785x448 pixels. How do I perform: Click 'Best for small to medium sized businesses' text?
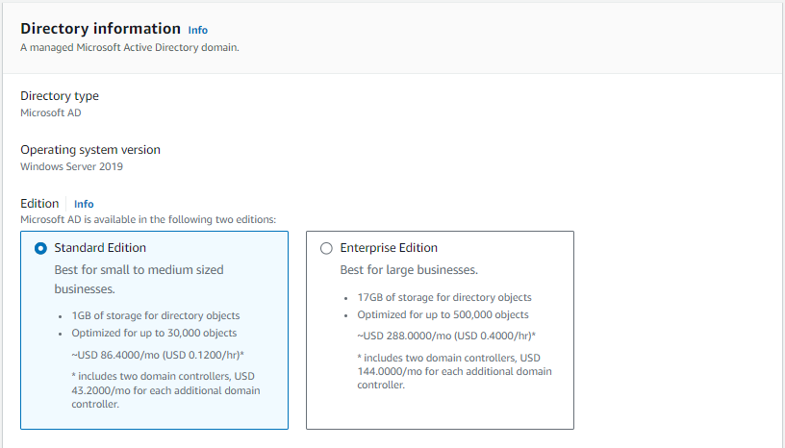[x=139, y=279]
